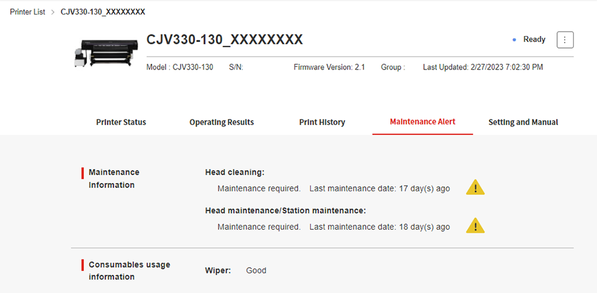597x293 pixels.
Task: Click the Printer List breadcrumb link
Action: point(27,12)
